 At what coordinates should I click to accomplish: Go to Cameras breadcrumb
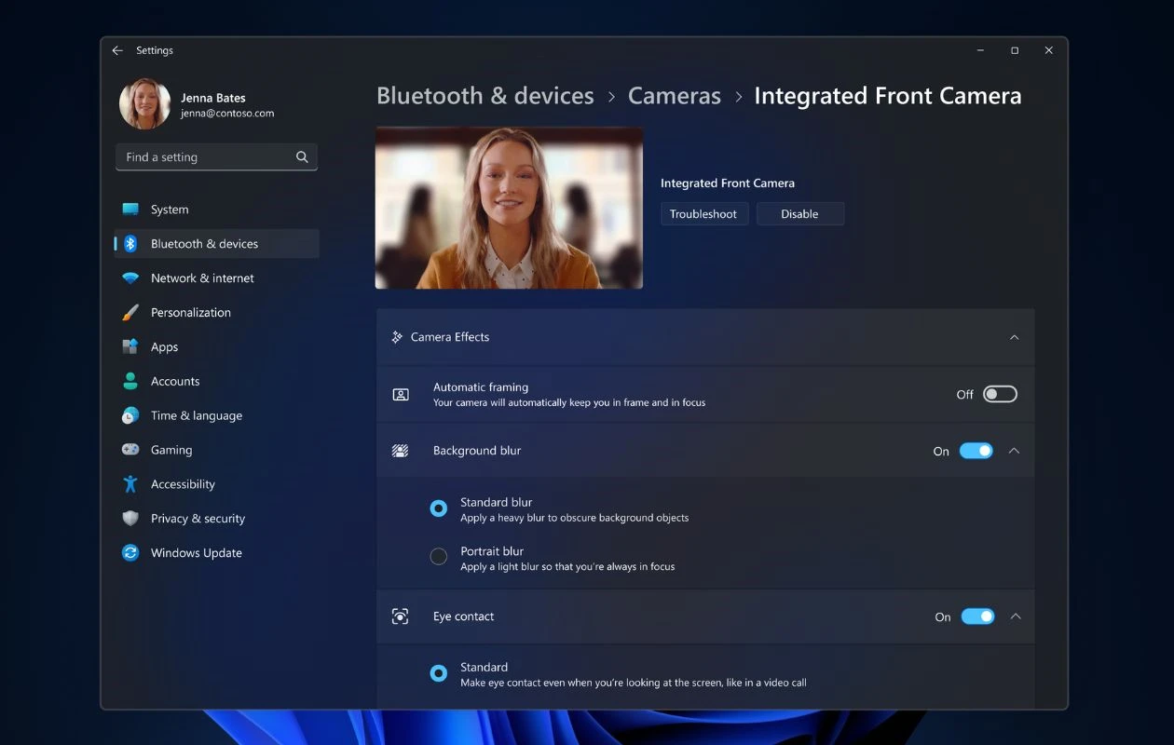coord(675,96)
